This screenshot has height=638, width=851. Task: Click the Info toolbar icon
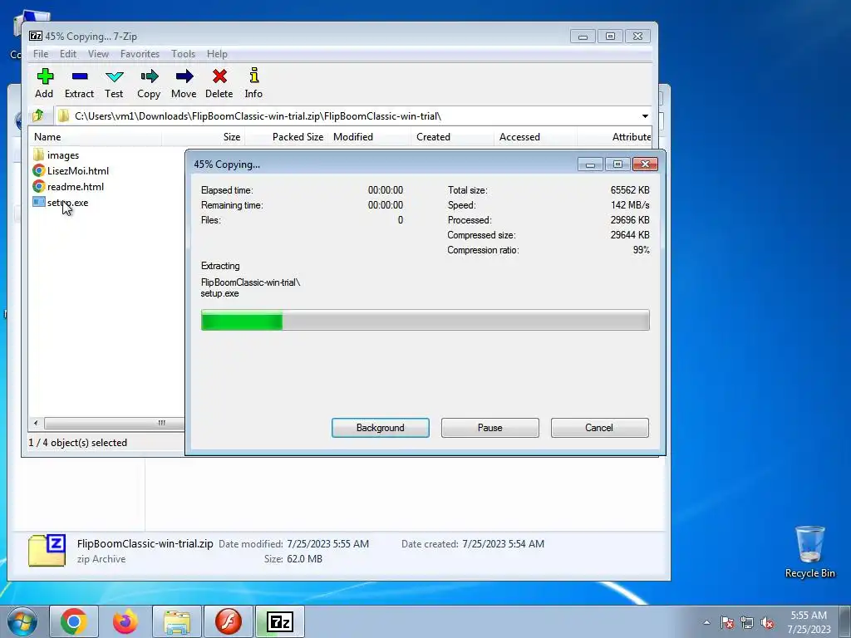253,76
